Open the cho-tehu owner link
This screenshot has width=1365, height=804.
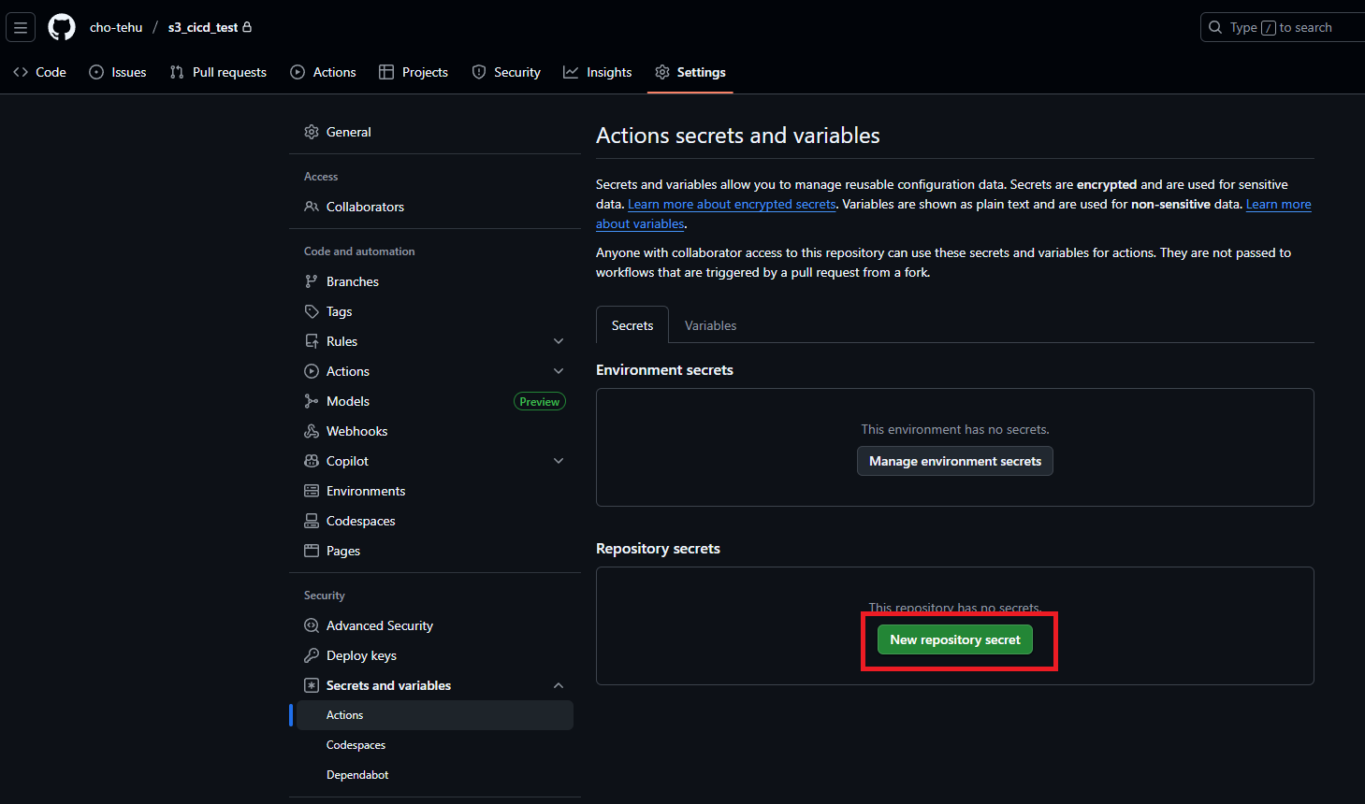click(116, 27)
